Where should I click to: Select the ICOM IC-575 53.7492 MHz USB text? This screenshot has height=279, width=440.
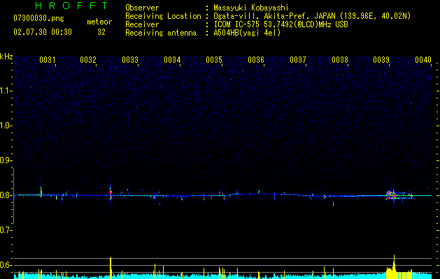point(281,24)
